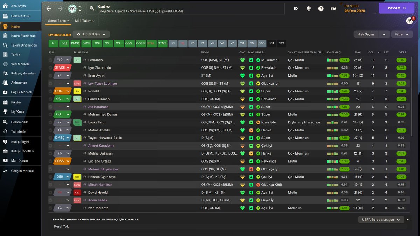Click Fernando's OT info badge
The image size is (420, 236).
[77, 60]
